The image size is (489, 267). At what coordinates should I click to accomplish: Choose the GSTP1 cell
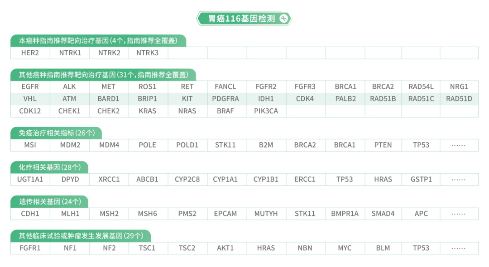[x=421, y=180]
